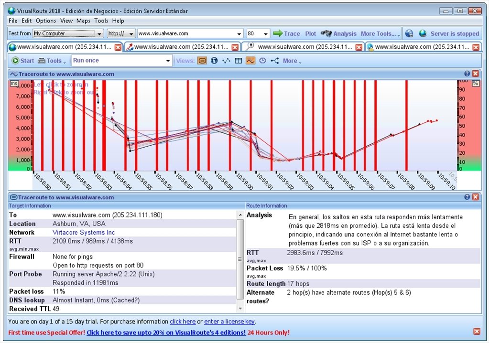Open the save upto 20% offer link

166,332
